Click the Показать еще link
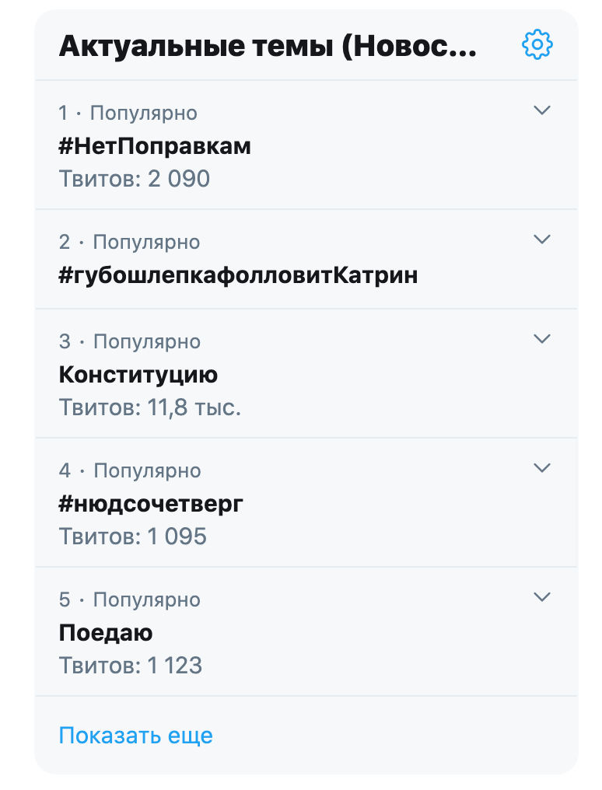This screenshot has height=790, width=602. pos(135,736)
